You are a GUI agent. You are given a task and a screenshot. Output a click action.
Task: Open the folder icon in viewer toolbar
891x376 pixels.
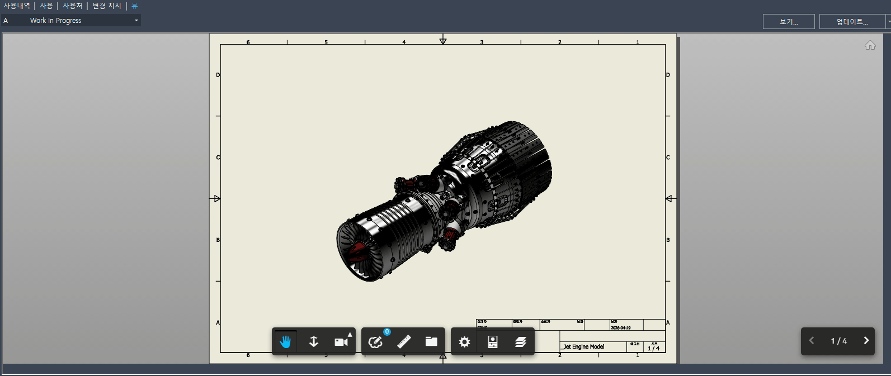point(431,341)
